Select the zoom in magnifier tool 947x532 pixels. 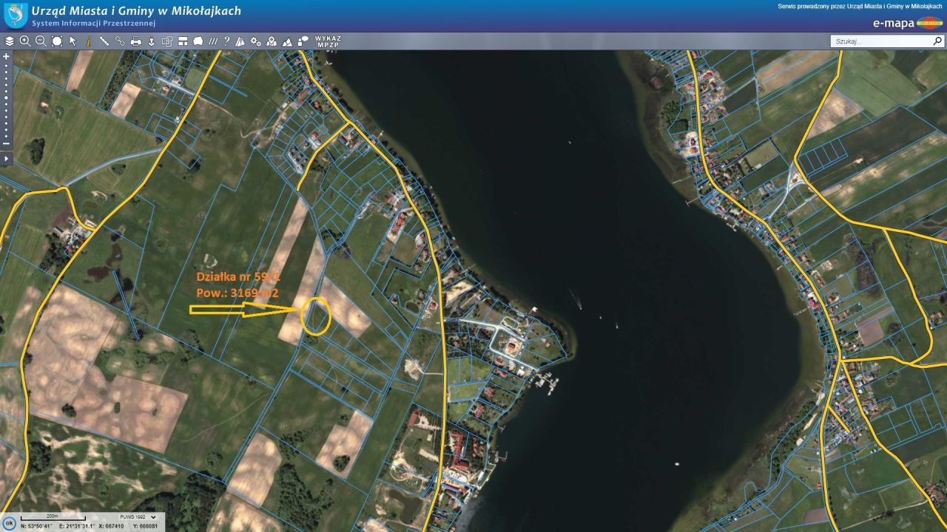[25, 41]
